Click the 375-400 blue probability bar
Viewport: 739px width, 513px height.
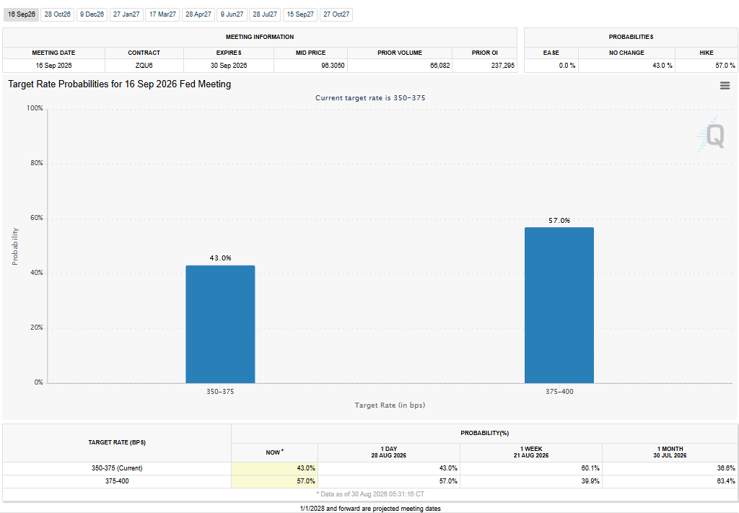pos(559,305)
